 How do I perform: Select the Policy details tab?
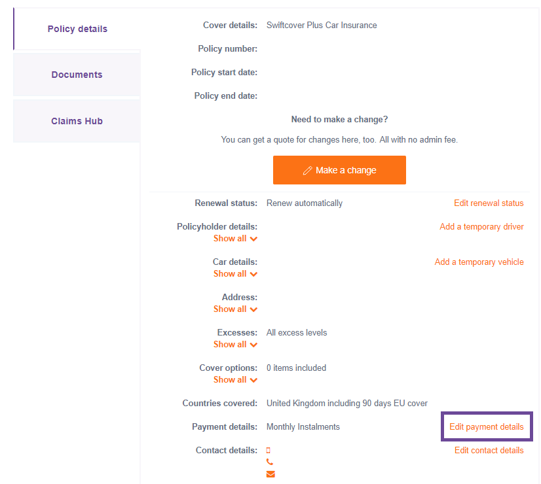tap(77, 29)
